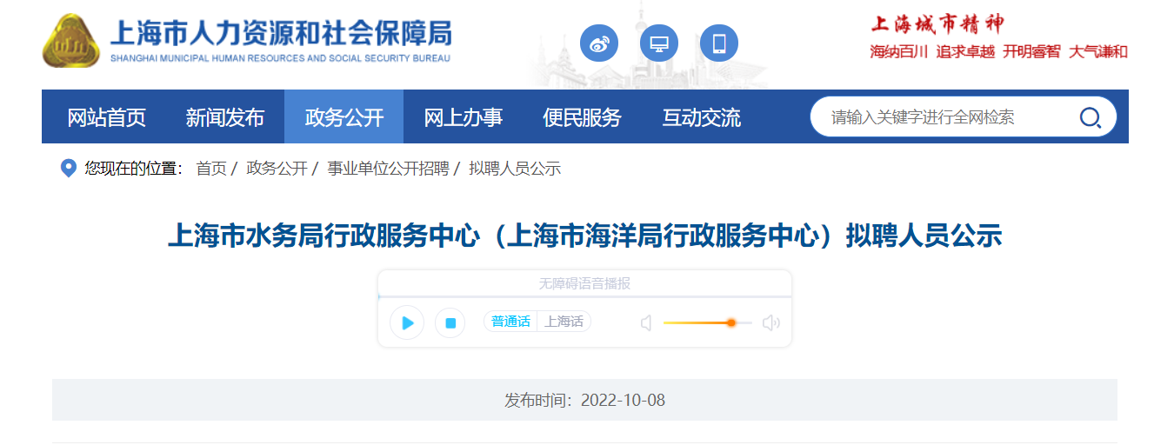Viewport: 1174px width, 445px height.
Task: Go to 政务公开 breadcrumb link
Action: click(277, 169)
